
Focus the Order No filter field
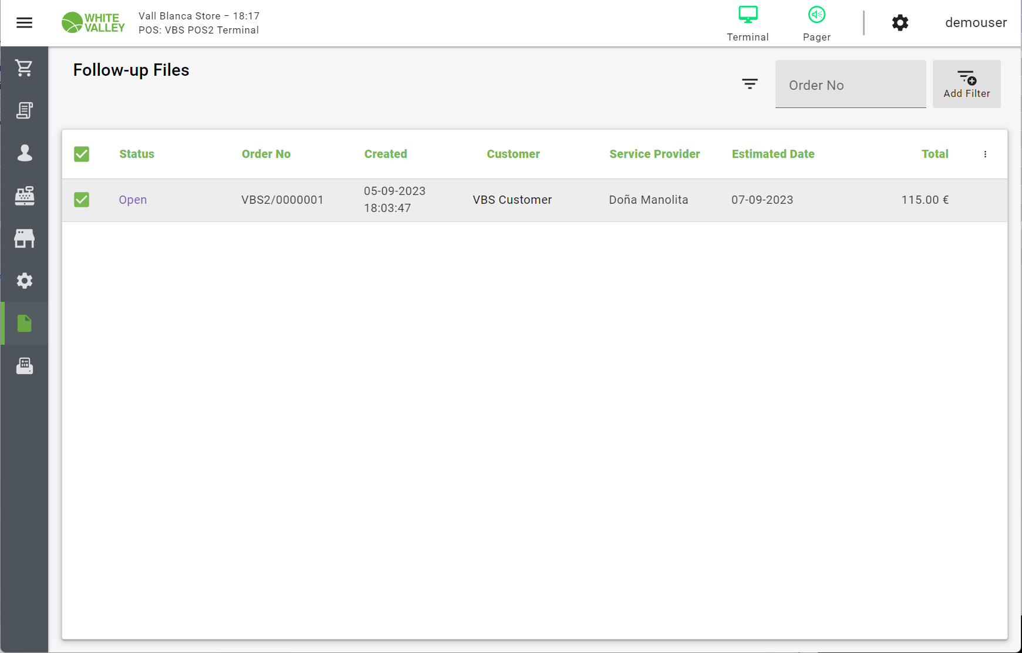coord(851,84)
